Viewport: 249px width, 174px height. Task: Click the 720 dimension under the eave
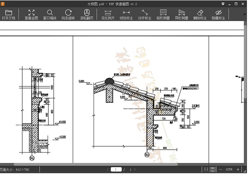click(164, 119)
